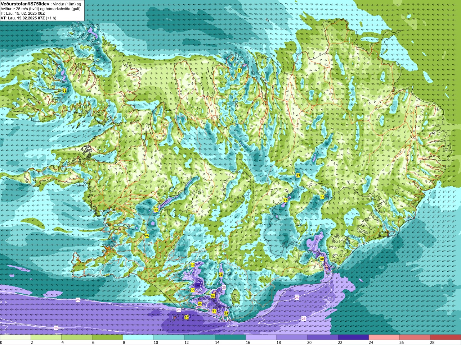Pick the 4–6 m/s green legend swatch
This screenshot has width=461, height=345.
pyautogui.click(x=77, y=337)
